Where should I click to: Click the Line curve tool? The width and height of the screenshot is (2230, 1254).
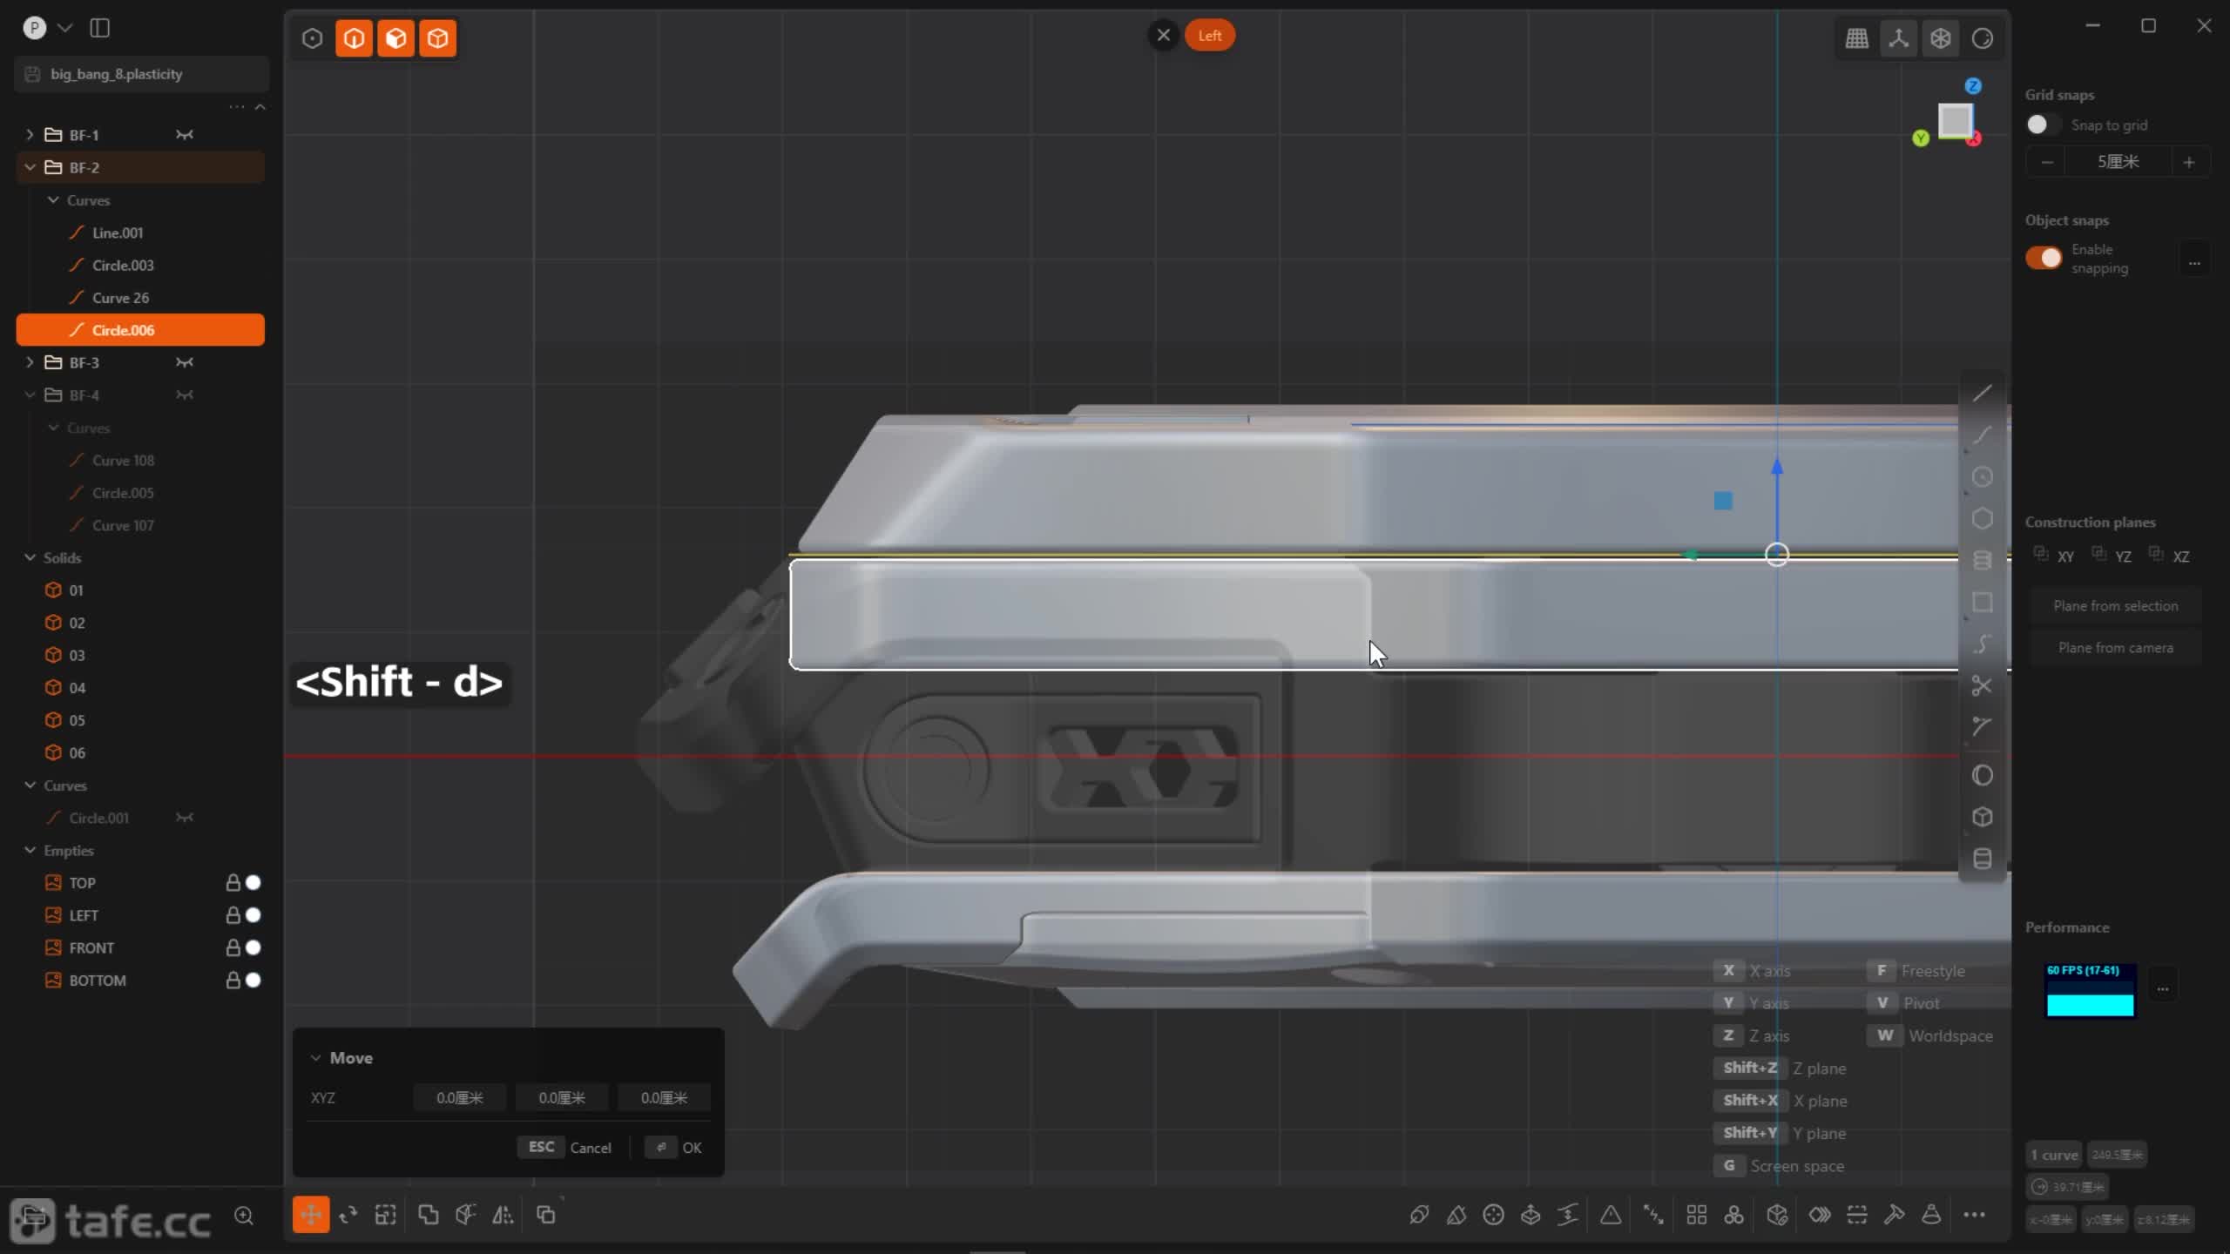click(1982, 394)
